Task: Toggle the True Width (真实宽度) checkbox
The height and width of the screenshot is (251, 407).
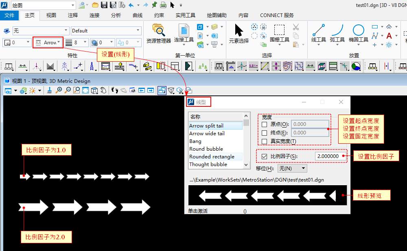Action: tap(264, 141)
